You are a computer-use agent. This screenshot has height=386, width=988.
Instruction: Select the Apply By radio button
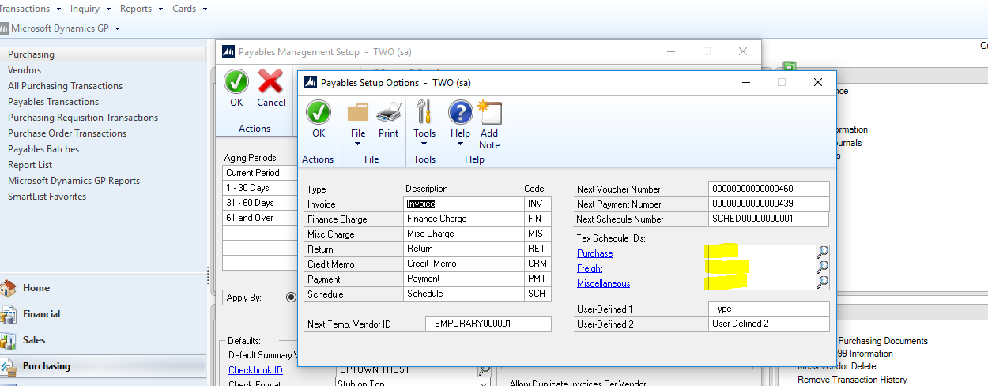(x=291, y=298)
